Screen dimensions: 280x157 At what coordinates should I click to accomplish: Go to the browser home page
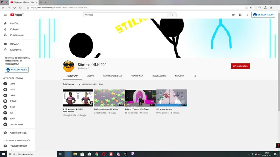pyautogui.click(x=20, y=8)
